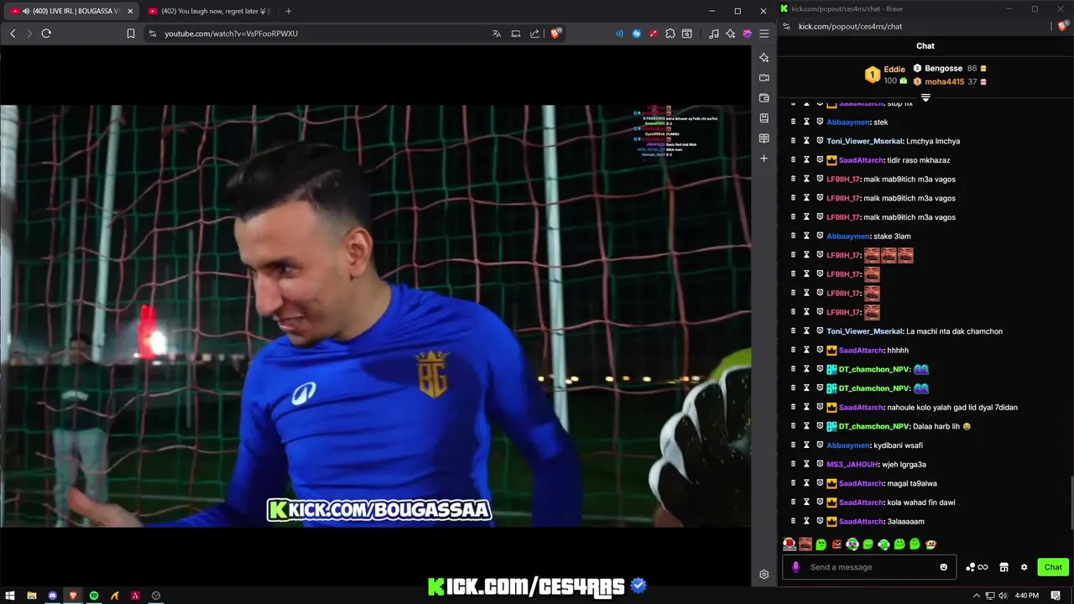Share this page via the share icon
Image resolution: width=1074 pixels, height=604 pixels.
click(x=534, y=34)
